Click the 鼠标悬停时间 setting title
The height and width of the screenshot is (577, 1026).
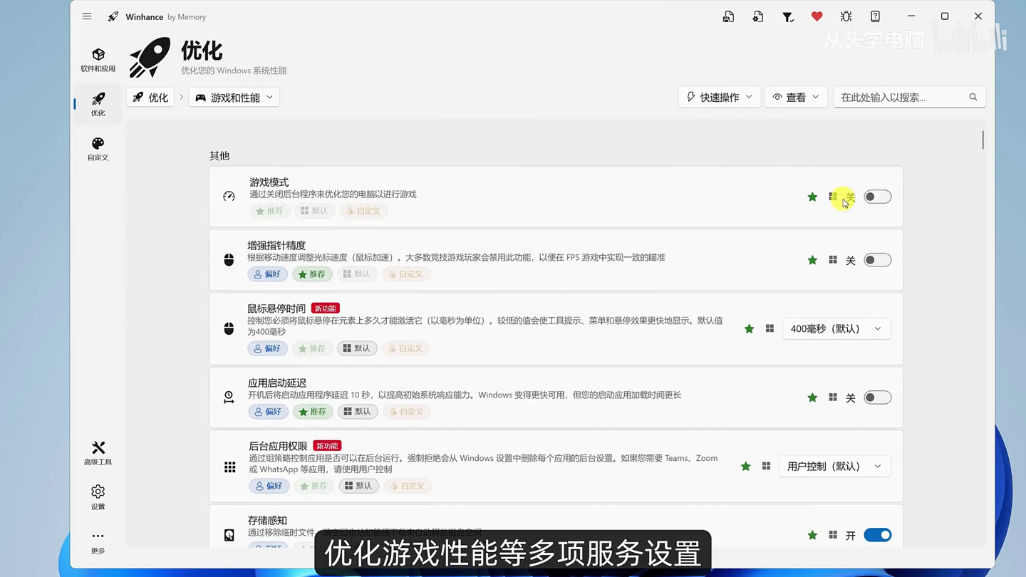pyautogui.click(x=276, y=308)
